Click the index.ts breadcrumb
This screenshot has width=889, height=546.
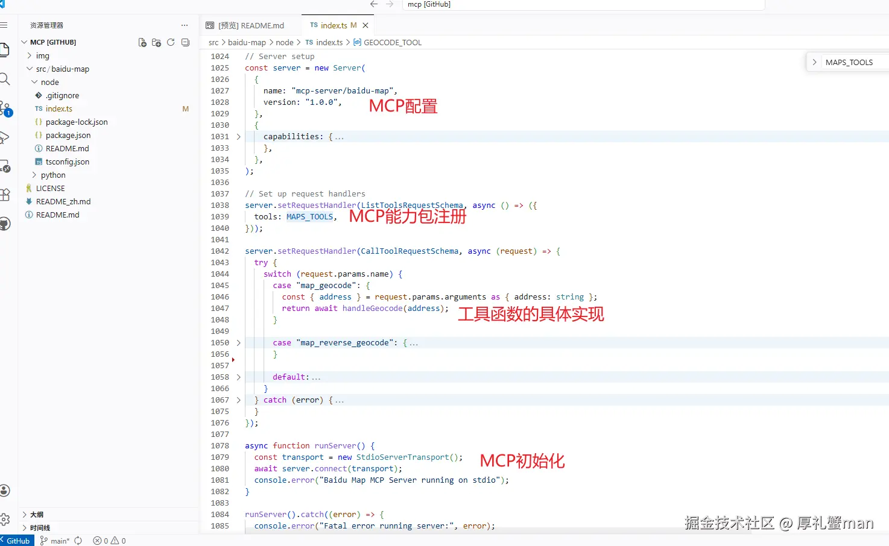click(329, 42)
